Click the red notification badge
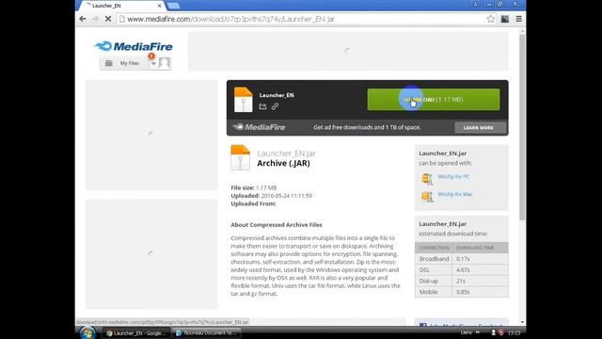Viewport: 602px width, 339px height. [151, 56]
